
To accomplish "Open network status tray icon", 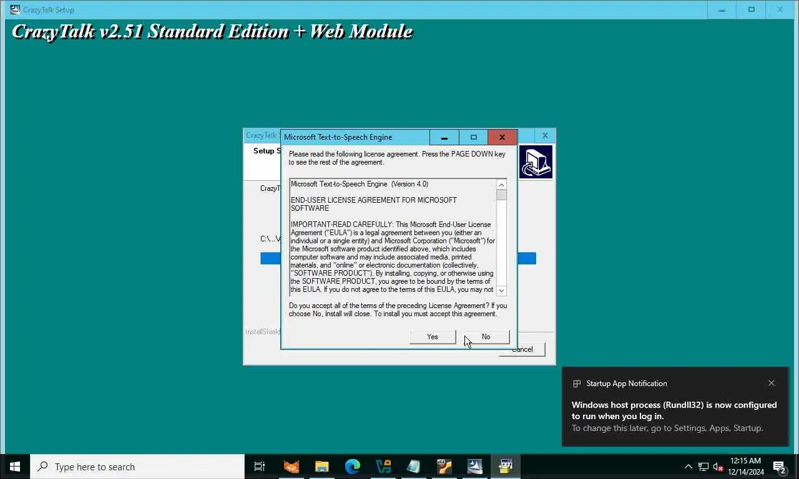I will coord(703,467).
